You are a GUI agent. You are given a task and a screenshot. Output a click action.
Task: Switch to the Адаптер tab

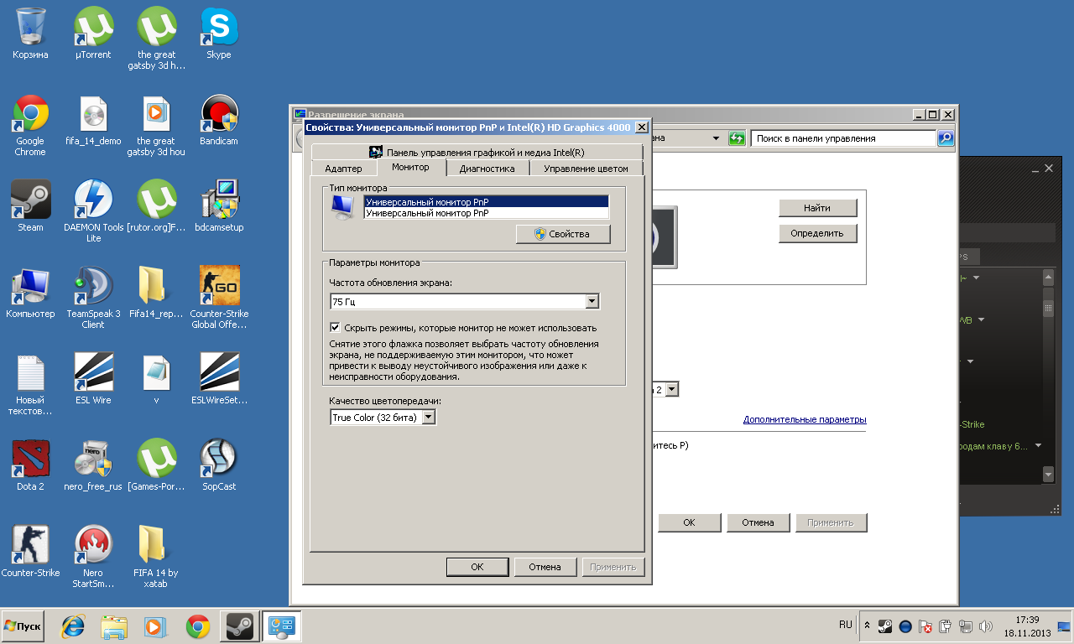(343, 169)
